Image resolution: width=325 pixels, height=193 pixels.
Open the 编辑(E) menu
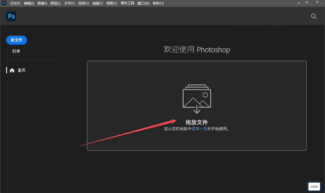point(29,3)
